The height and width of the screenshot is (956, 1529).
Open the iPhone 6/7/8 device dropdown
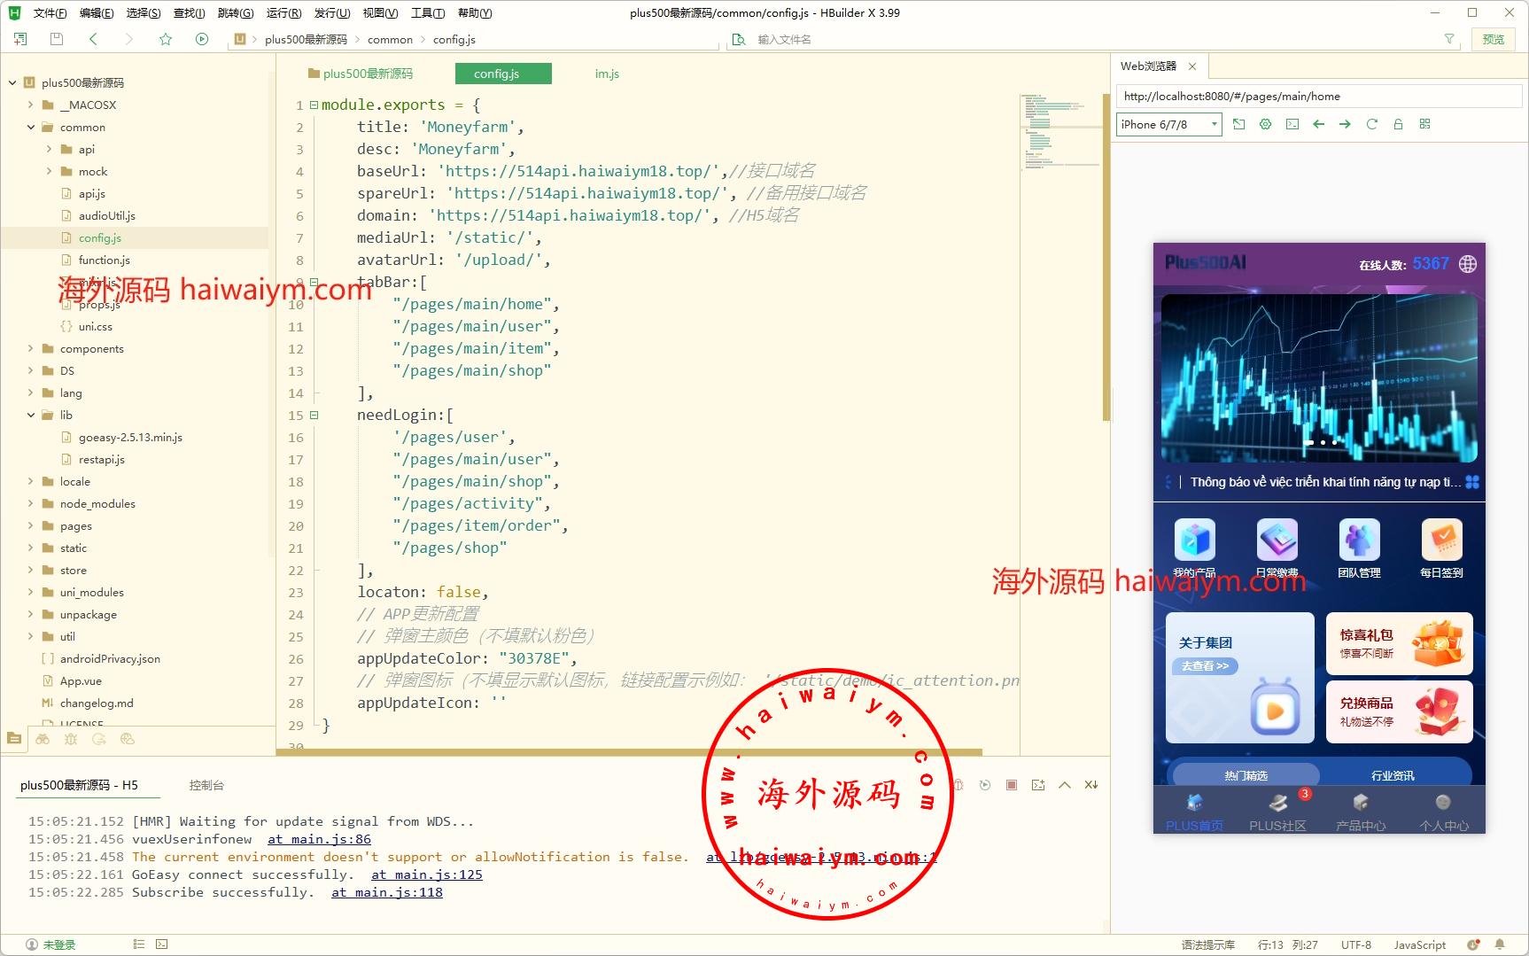coord(1168,125)
